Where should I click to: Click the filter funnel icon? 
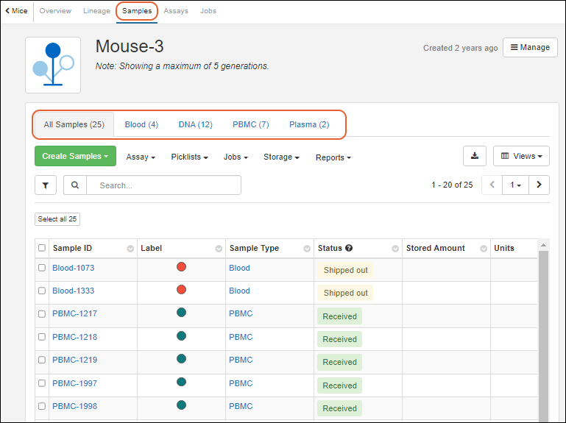click(x=46, y=185)
